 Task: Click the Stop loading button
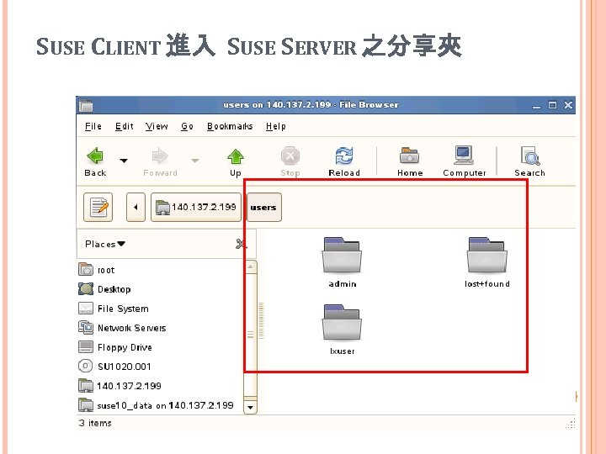pyautogui.click(x=290, y=161)
